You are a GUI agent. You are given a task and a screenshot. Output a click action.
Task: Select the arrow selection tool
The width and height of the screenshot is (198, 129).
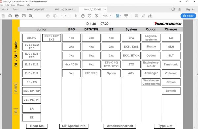[76, 16]
